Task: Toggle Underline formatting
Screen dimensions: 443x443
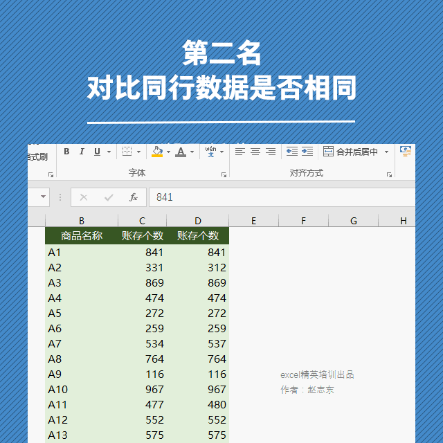Action: [97, 152]
